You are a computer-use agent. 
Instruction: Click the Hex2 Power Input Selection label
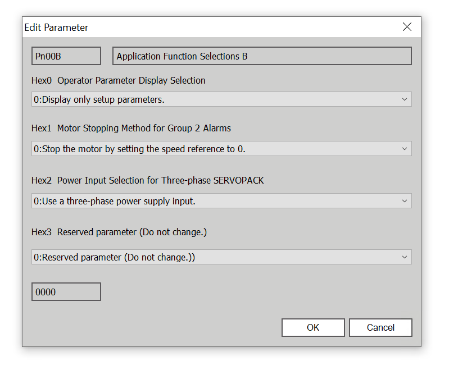click(147, 180)
